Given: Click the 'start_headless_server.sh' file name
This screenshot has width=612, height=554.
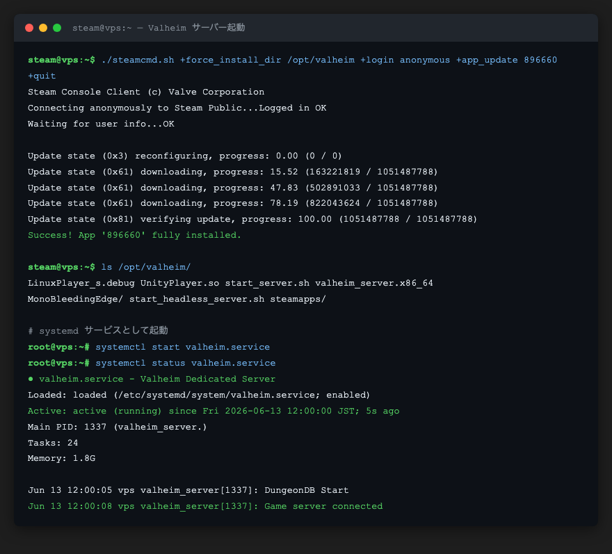Looking at the screenshot, I should [197, 299].
